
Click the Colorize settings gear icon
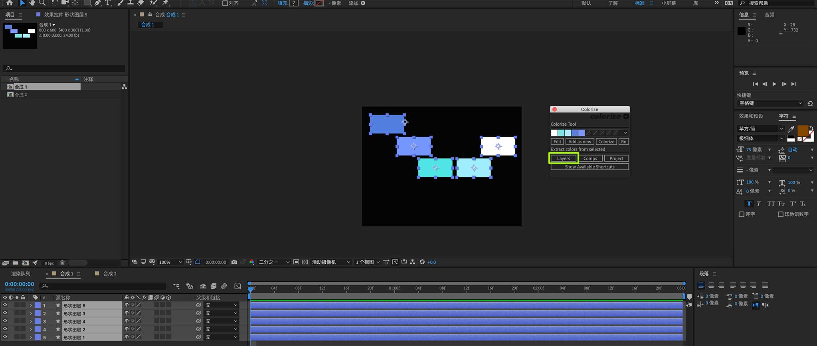point(626,117)
